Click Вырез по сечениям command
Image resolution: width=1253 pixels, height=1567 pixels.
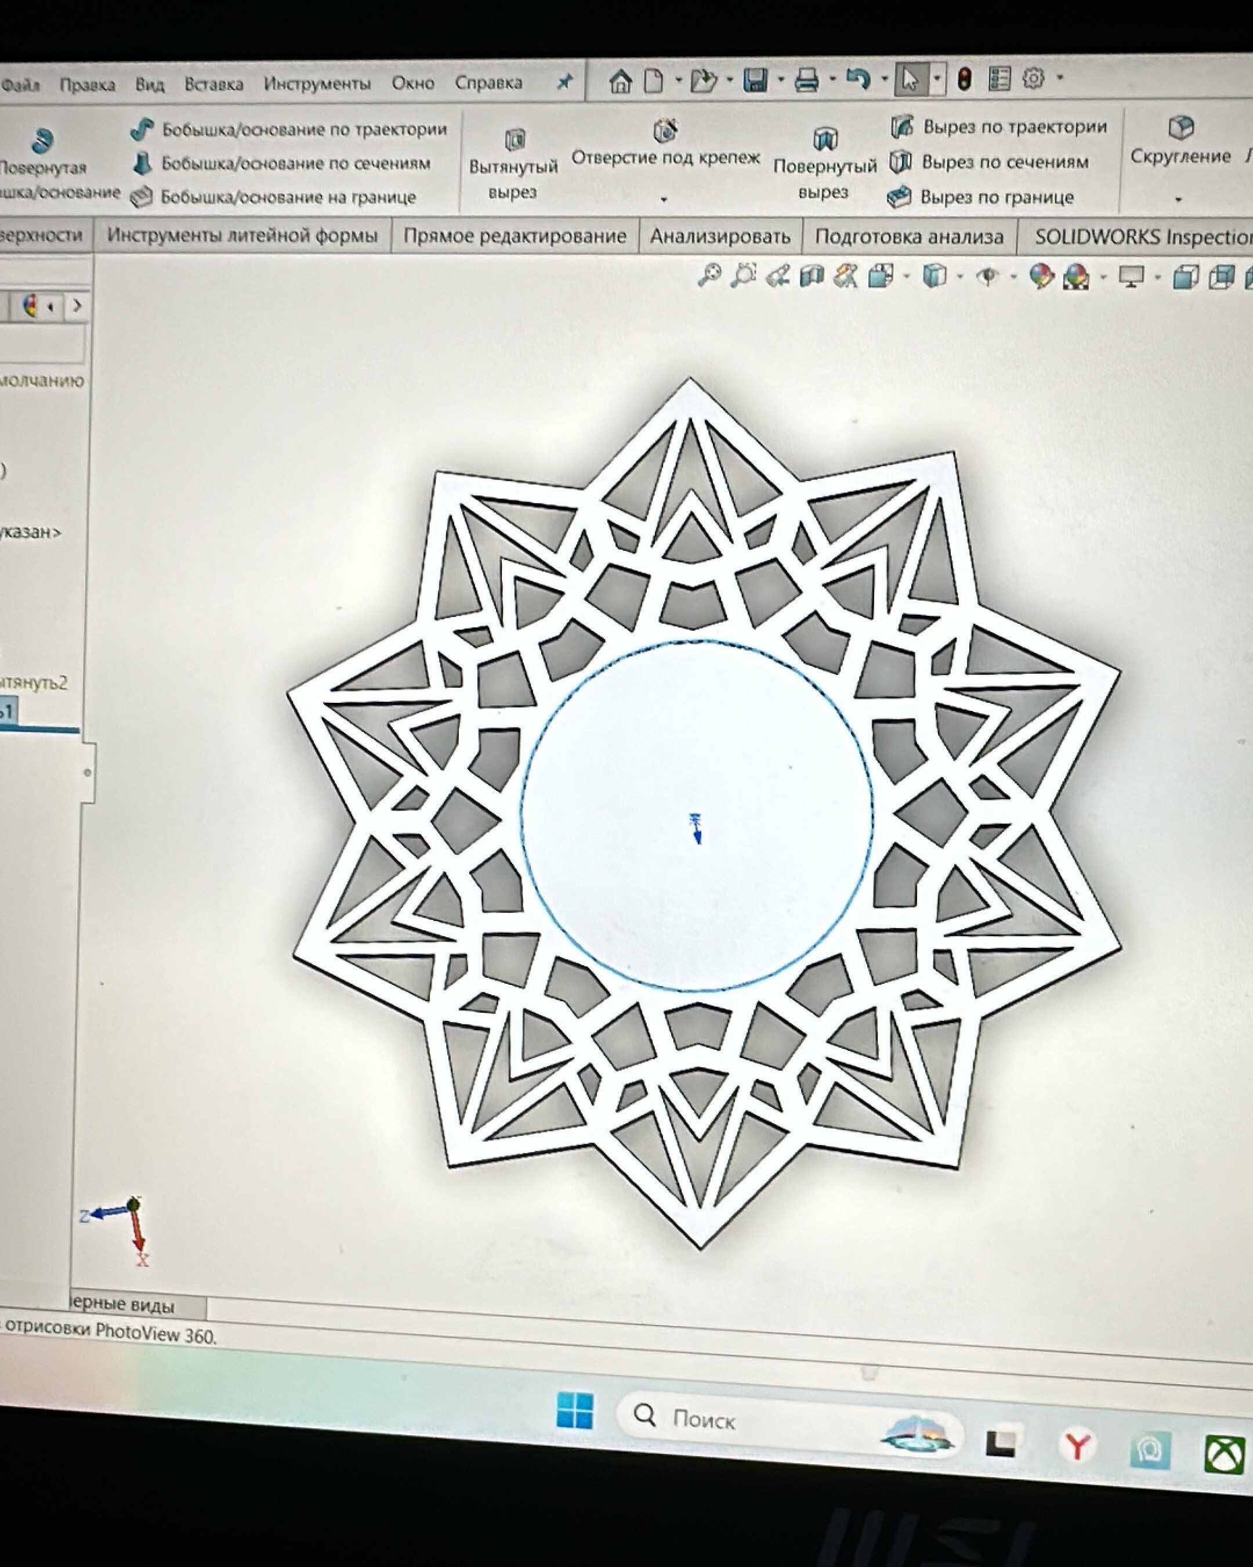[x=1005, y=162]
